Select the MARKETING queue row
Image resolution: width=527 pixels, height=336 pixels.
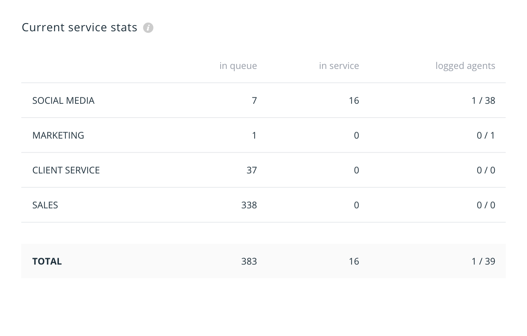(58, 135)
